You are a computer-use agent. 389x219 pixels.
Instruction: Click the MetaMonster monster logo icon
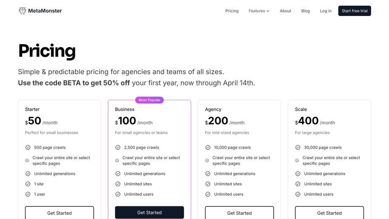[x=22, y=11]
